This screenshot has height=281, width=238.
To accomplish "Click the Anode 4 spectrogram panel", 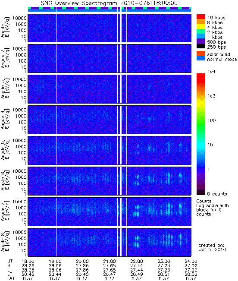I will pyautogui.click(x=110, y=120).
